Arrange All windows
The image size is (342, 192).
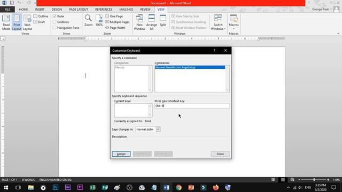click(x=152, y=22)
